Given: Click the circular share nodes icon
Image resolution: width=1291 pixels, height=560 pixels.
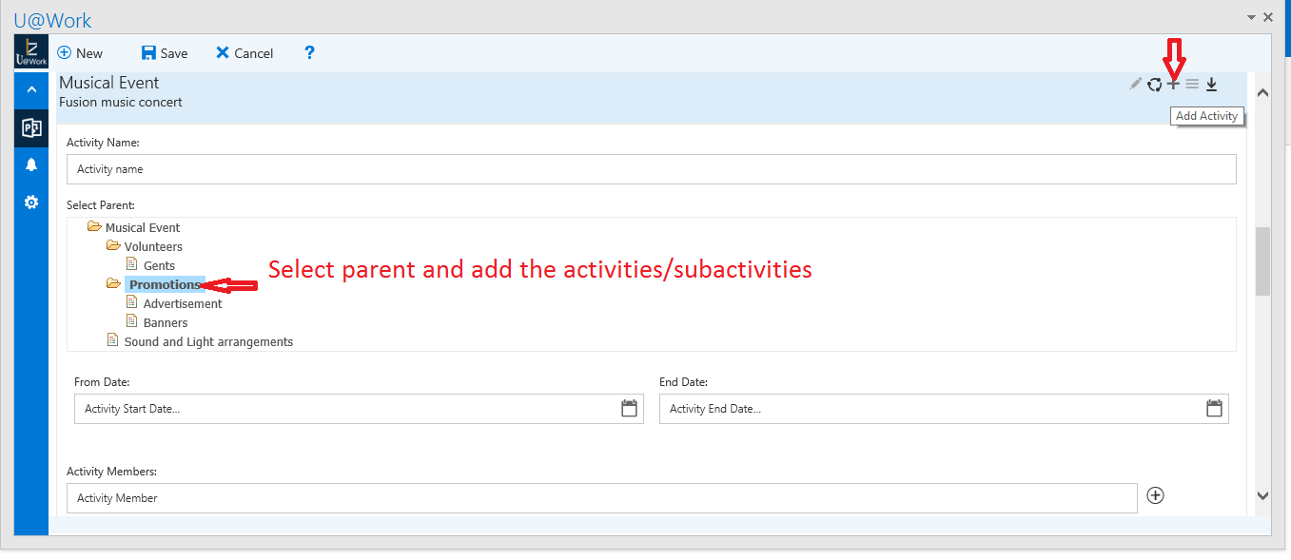Looking at the screenshot, I should click(1154, 85).
